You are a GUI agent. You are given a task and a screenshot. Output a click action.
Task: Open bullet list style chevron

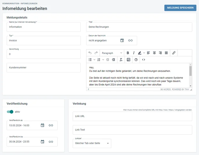pos(94,60)
